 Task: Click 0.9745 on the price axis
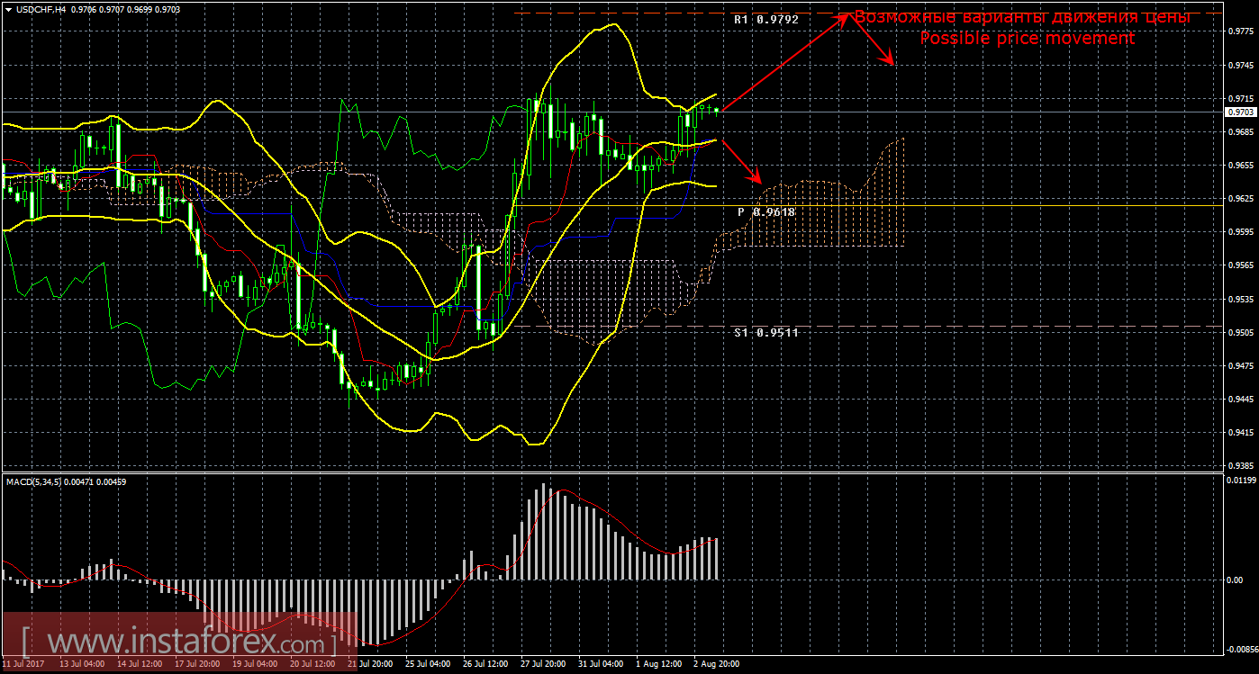(x=1241, y=66)
